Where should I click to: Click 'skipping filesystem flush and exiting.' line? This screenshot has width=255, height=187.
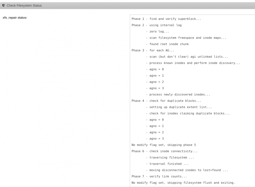pyautogui.click(x=183, y=183)
